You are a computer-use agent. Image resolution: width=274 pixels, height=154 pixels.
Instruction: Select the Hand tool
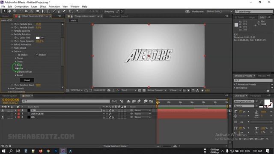coord(9,11)
